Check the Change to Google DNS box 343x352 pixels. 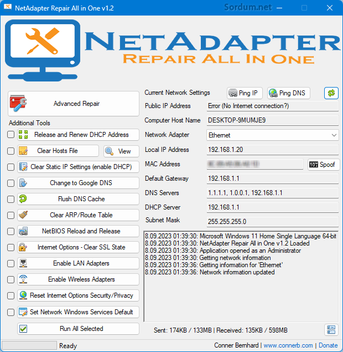point(11,183)
